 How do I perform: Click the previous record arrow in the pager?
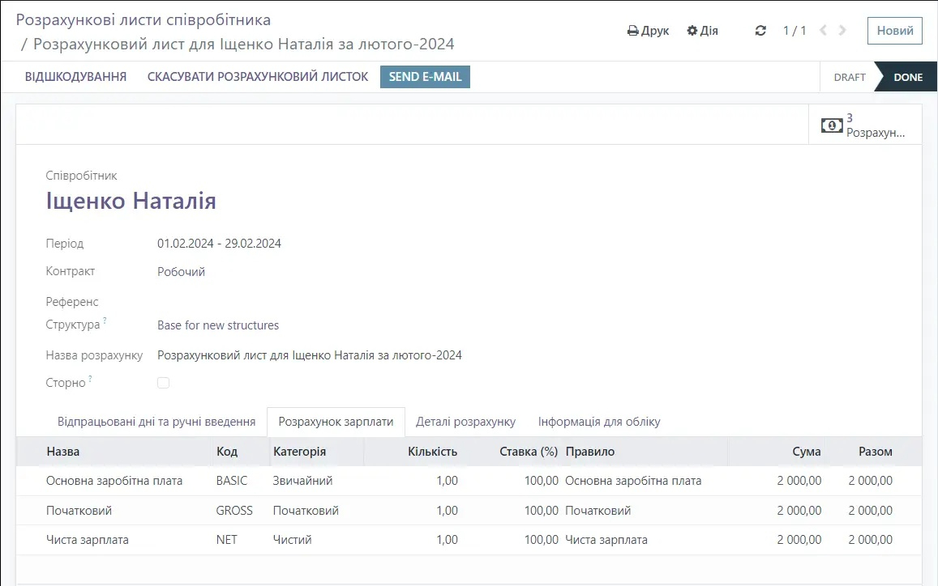pos(822,30)
